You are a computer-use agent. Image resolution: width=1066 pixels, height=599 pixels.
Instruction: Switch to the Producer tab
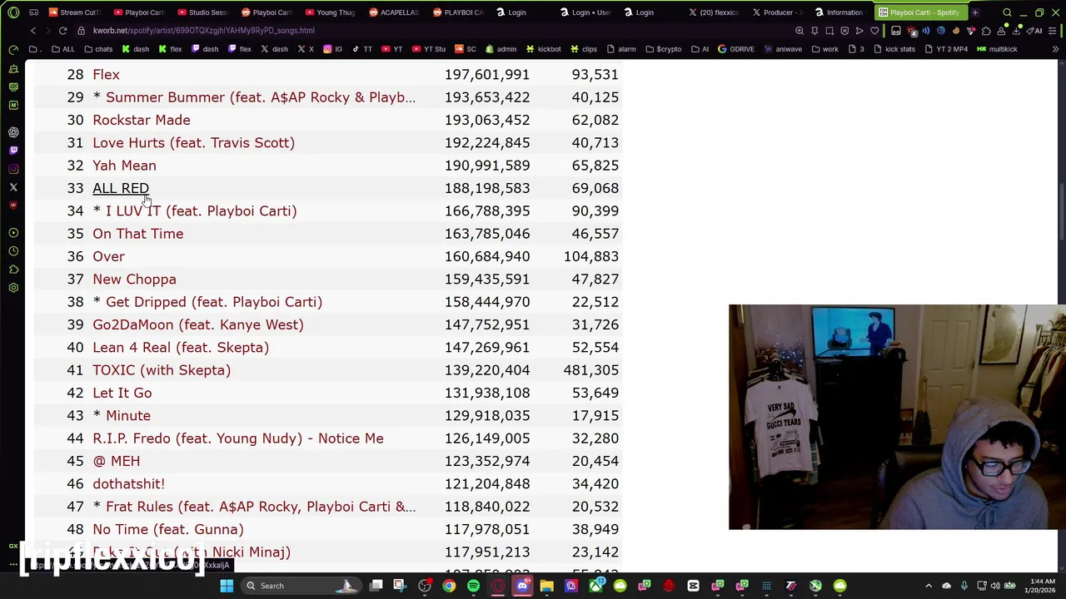tap(780, 12)
